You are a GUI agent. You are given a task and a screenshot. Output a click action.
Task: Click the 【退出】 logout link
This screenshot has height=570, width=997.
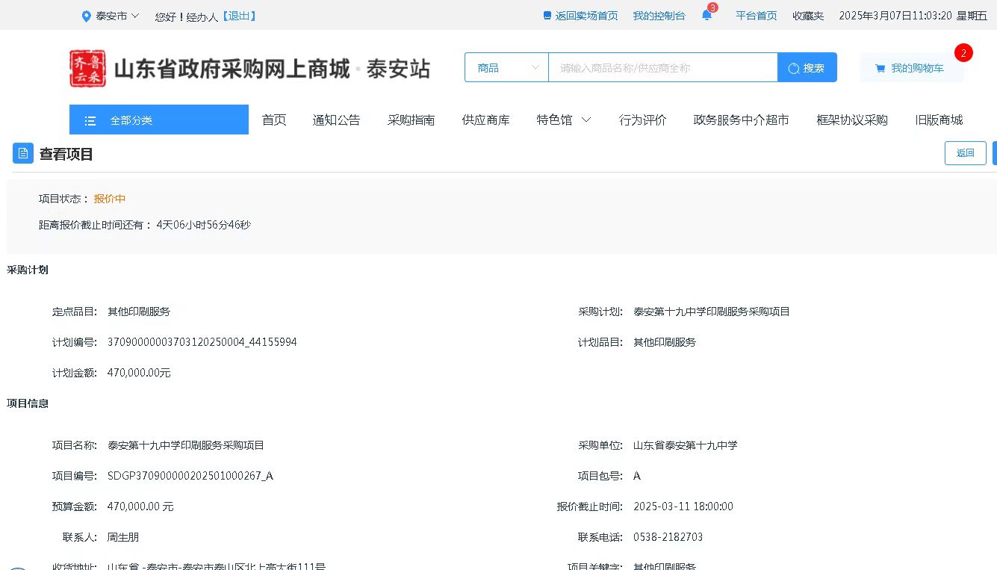[x=239, y=16]
